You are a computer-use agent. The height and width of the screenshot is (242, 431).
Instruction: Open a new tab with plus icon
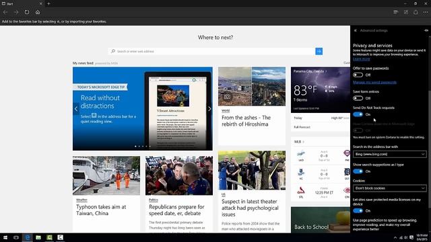[48, 3]
